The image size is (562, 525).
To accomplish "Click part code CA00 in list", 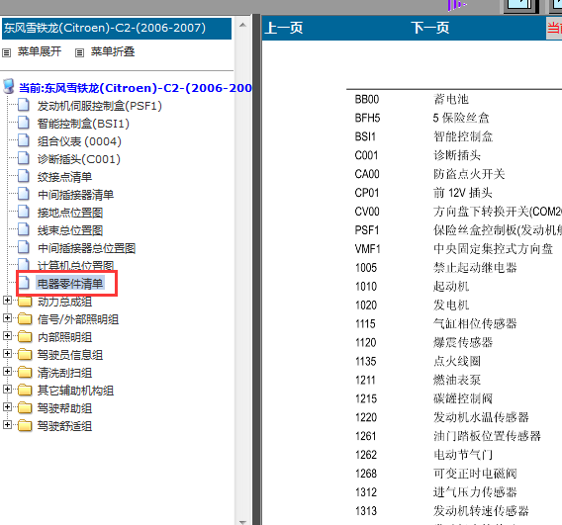I will click(367, 174).
